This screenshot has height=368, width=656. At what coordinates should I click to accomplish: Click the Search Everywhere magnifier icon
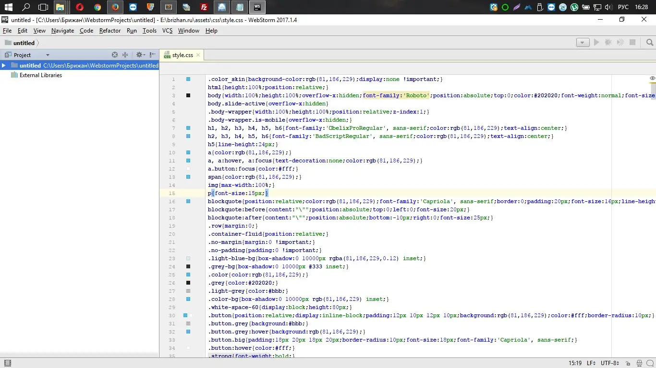coord(650,43)
